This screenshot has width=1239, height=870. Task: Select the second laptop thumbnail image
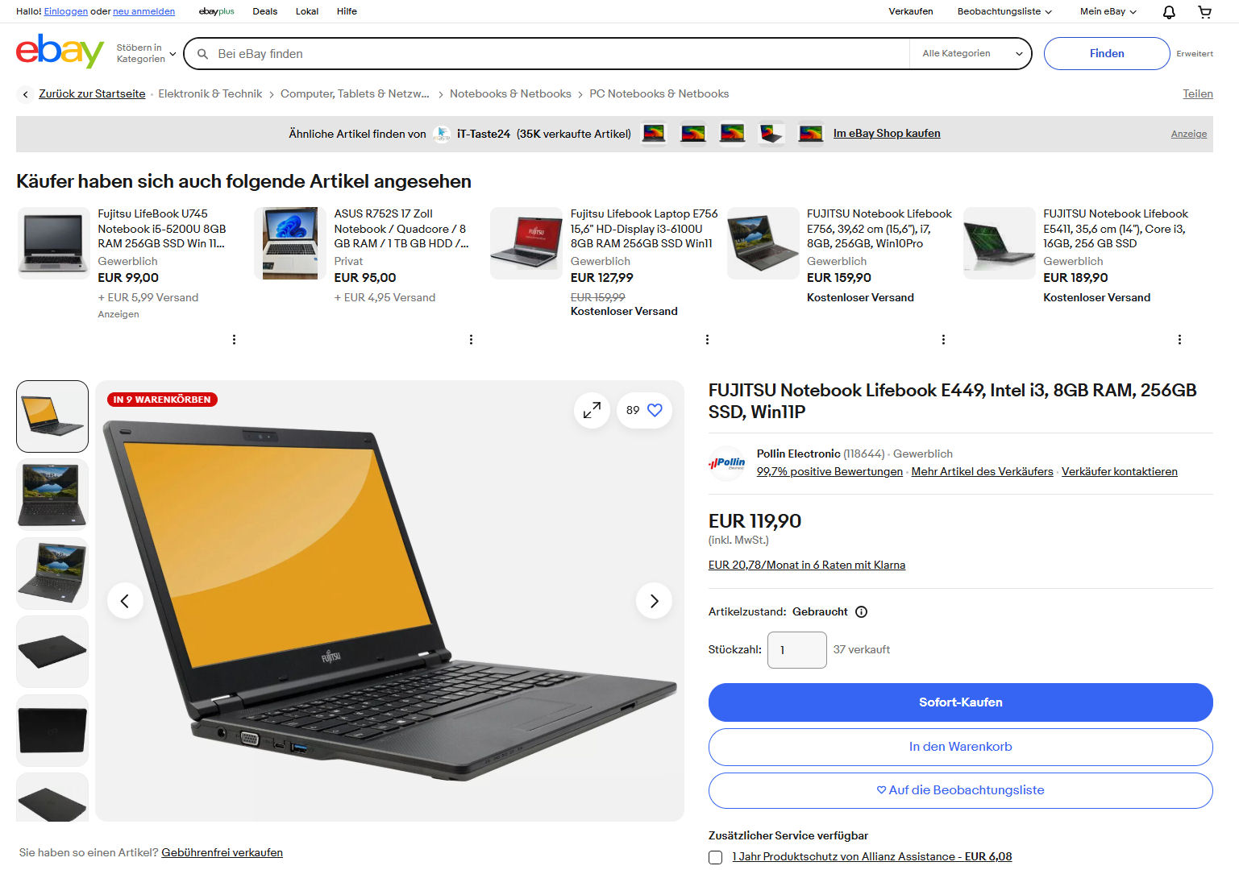coord(52,495)
